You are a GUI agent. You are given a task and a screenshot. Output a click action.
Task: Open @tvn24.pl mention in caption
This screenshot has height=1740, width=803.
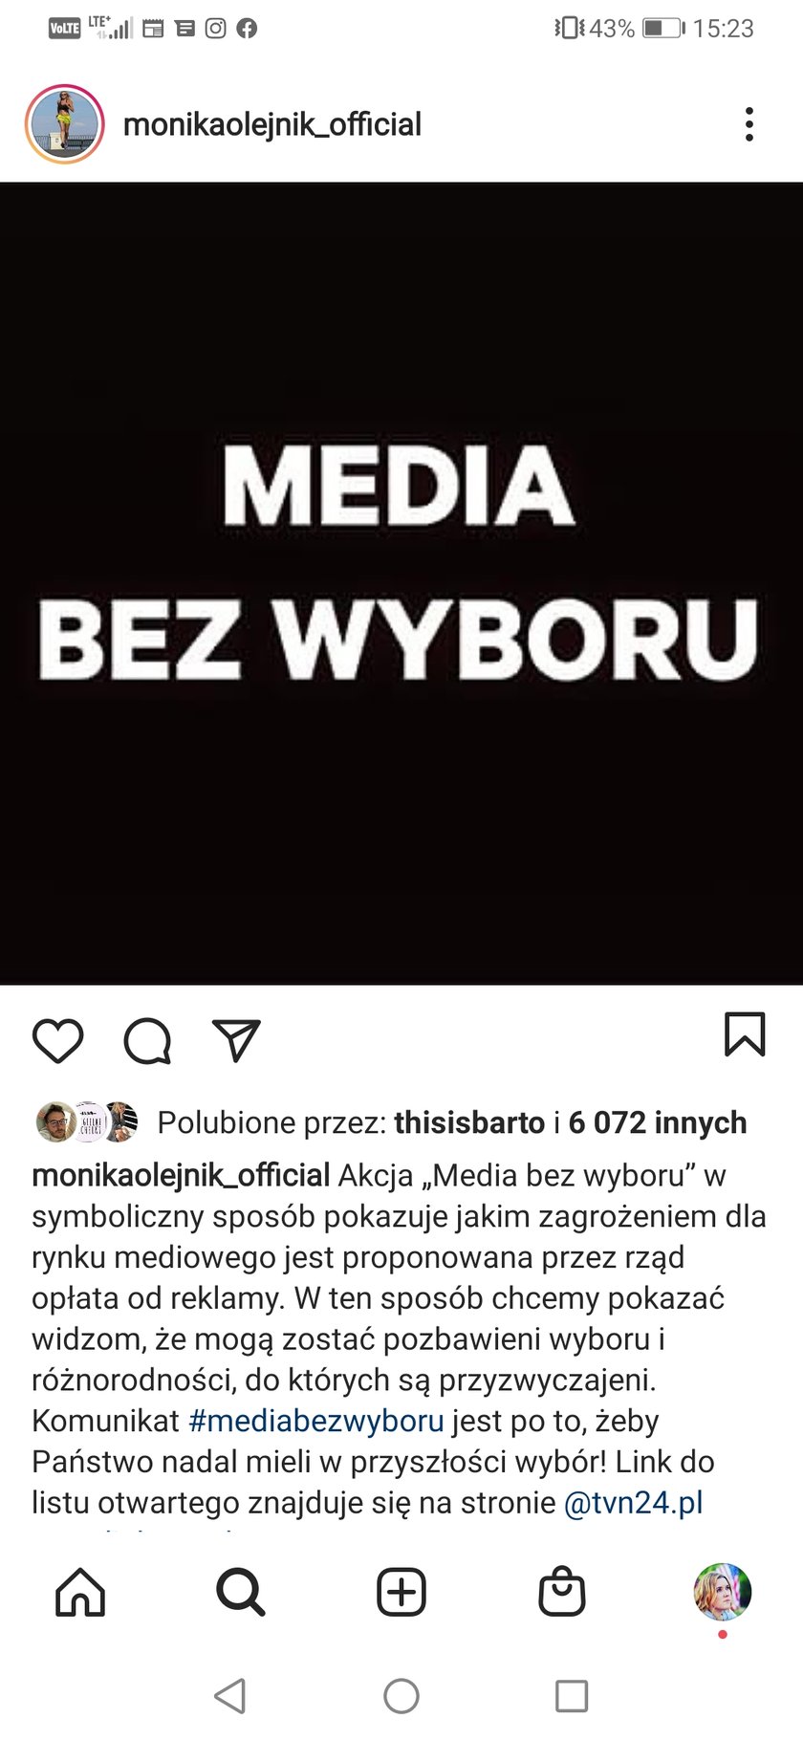coord(634,1503)
